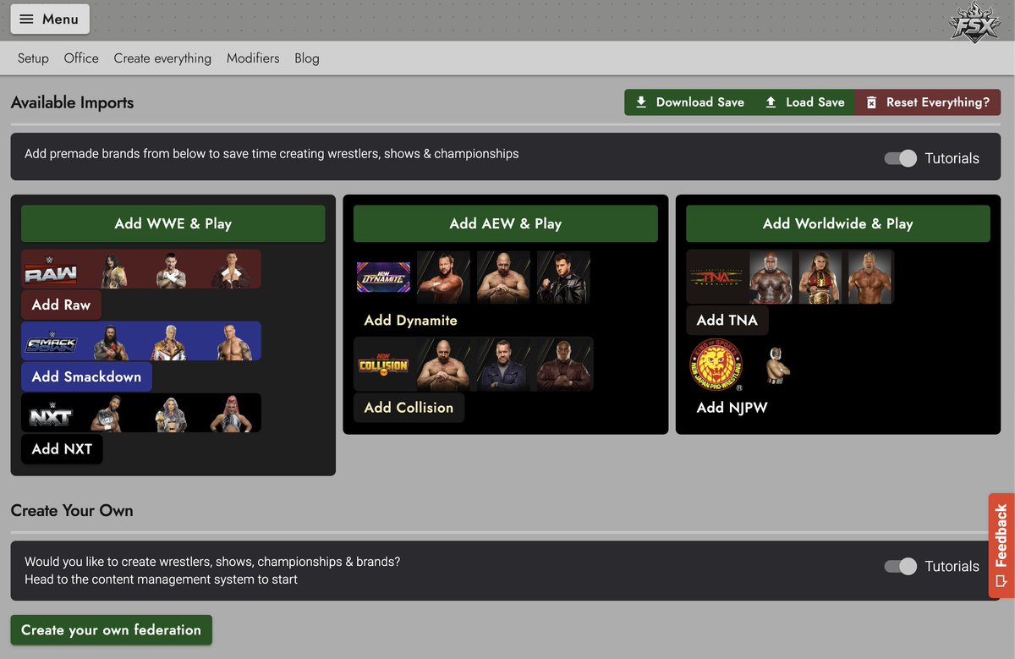Screen dimensions: 1015x659
Task: Click Add Worldwide & Play
Action: click(838, 224)
